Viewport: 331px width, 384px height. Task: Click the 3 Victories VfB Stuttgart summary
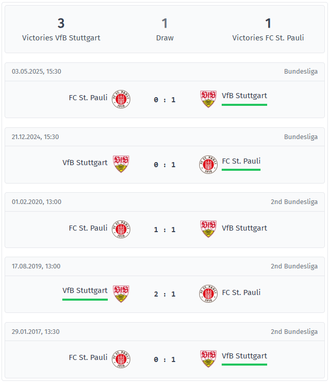coord(61,30)
